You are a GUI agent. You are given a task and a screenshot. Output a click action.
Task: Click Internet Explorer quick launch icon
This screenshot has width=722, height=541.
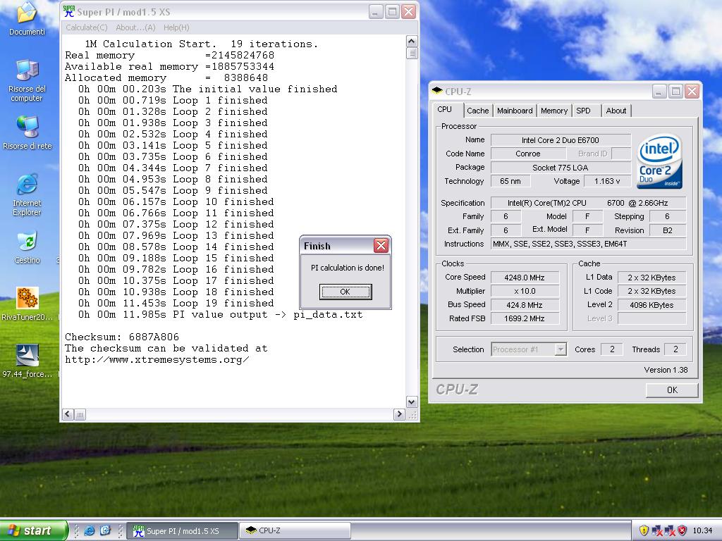click(x=90, y=530)
